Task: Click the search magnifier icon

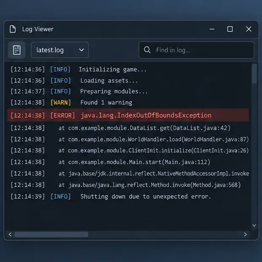Action: coord(147,50)
